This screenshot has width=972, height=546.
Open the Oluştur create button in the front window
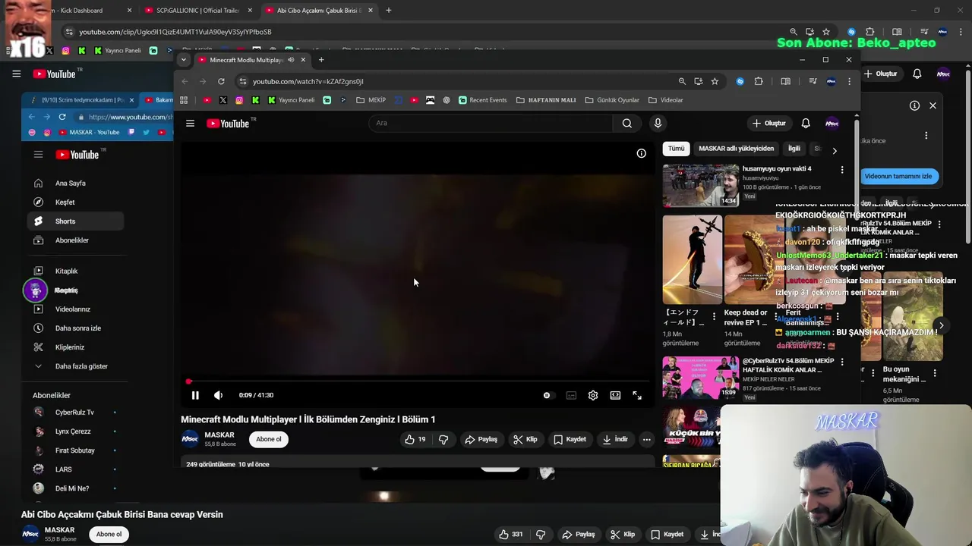768,123
